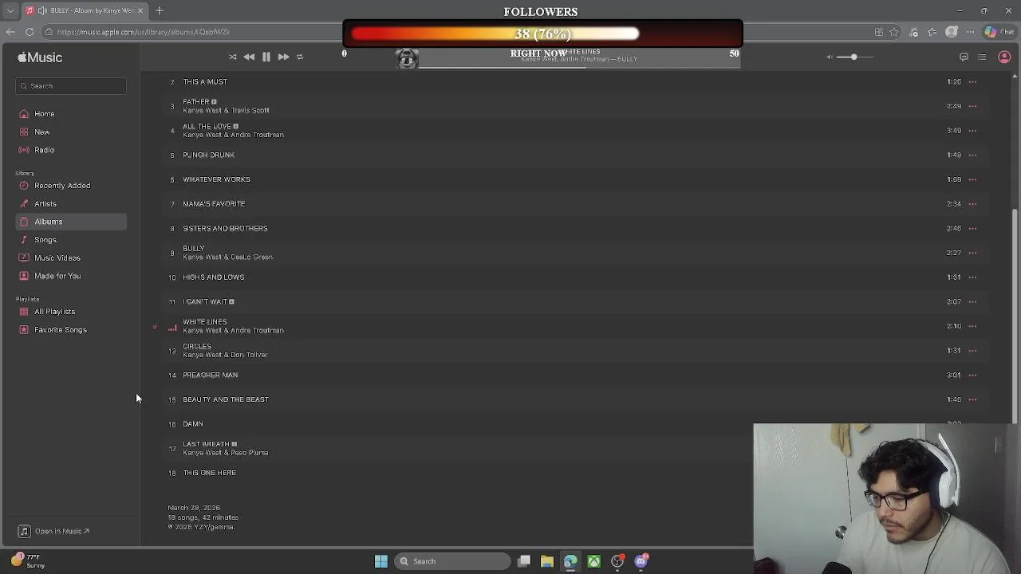Open the browser favorites list icon

coord(932,32)
